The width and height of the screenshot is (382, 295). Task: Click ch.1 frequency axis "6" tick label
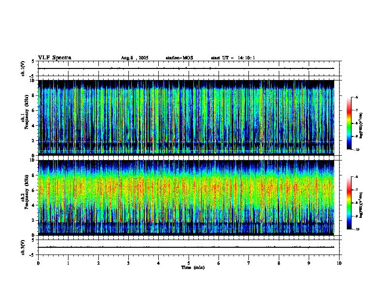tap(34, 110)
